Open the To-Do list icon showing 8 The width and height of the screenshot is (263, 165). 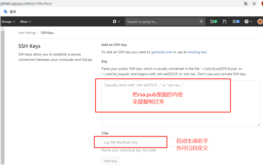pyautogui.click(x=236, y=21)
